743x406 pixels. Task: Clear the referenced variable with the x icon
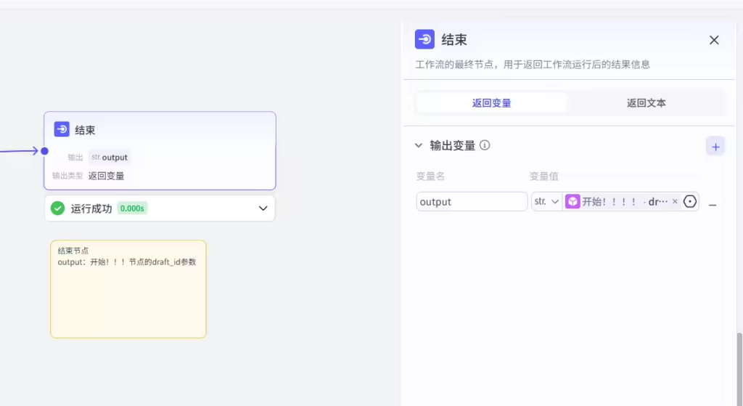coord(675,202)
